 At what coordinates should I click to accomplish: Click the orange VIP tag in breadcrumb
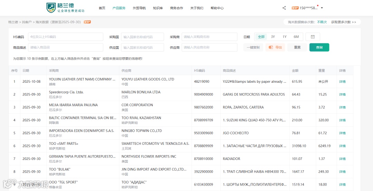(x=87, y=22)
